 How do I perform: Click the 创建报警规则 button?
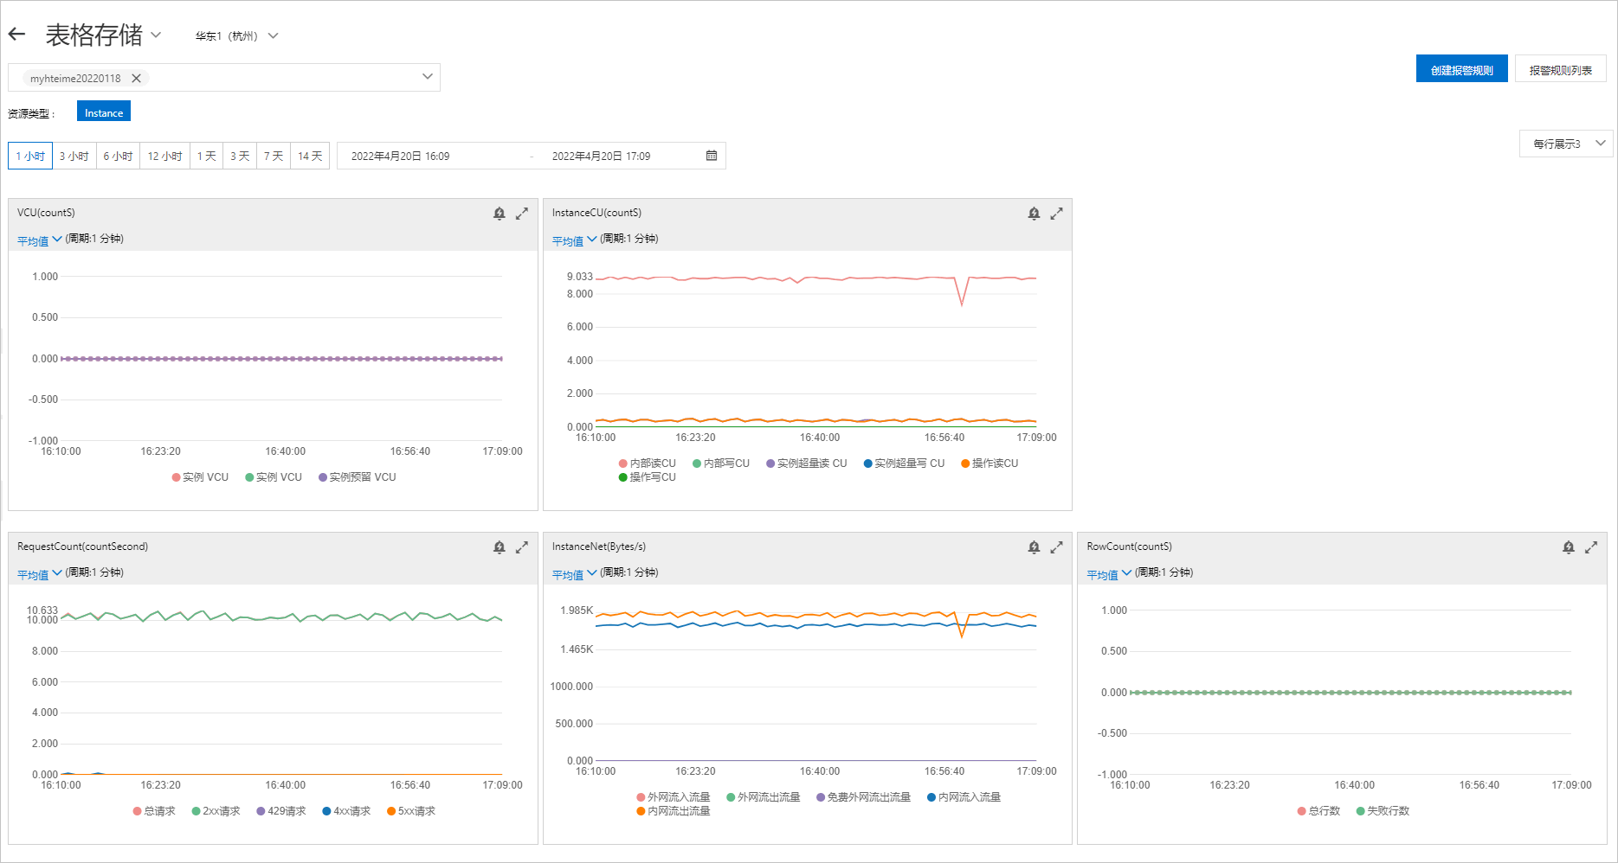pyautogui.click(x=1461, y=69)
